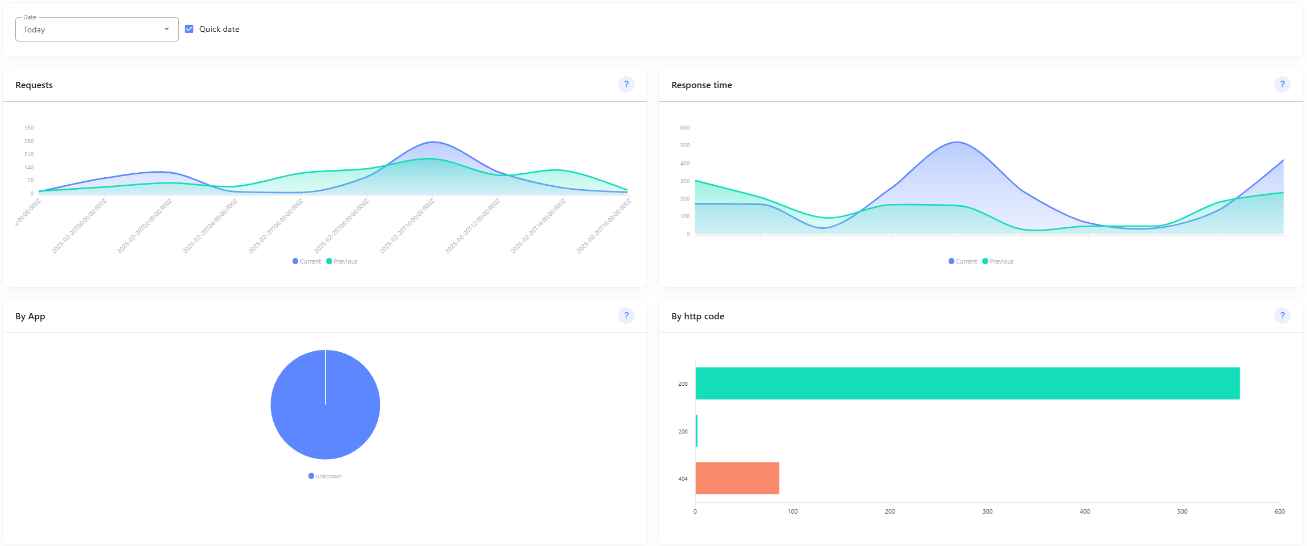The image size is (1307, 546).
Task: Open the help icon in Requests panel
Action: (626, 85)
